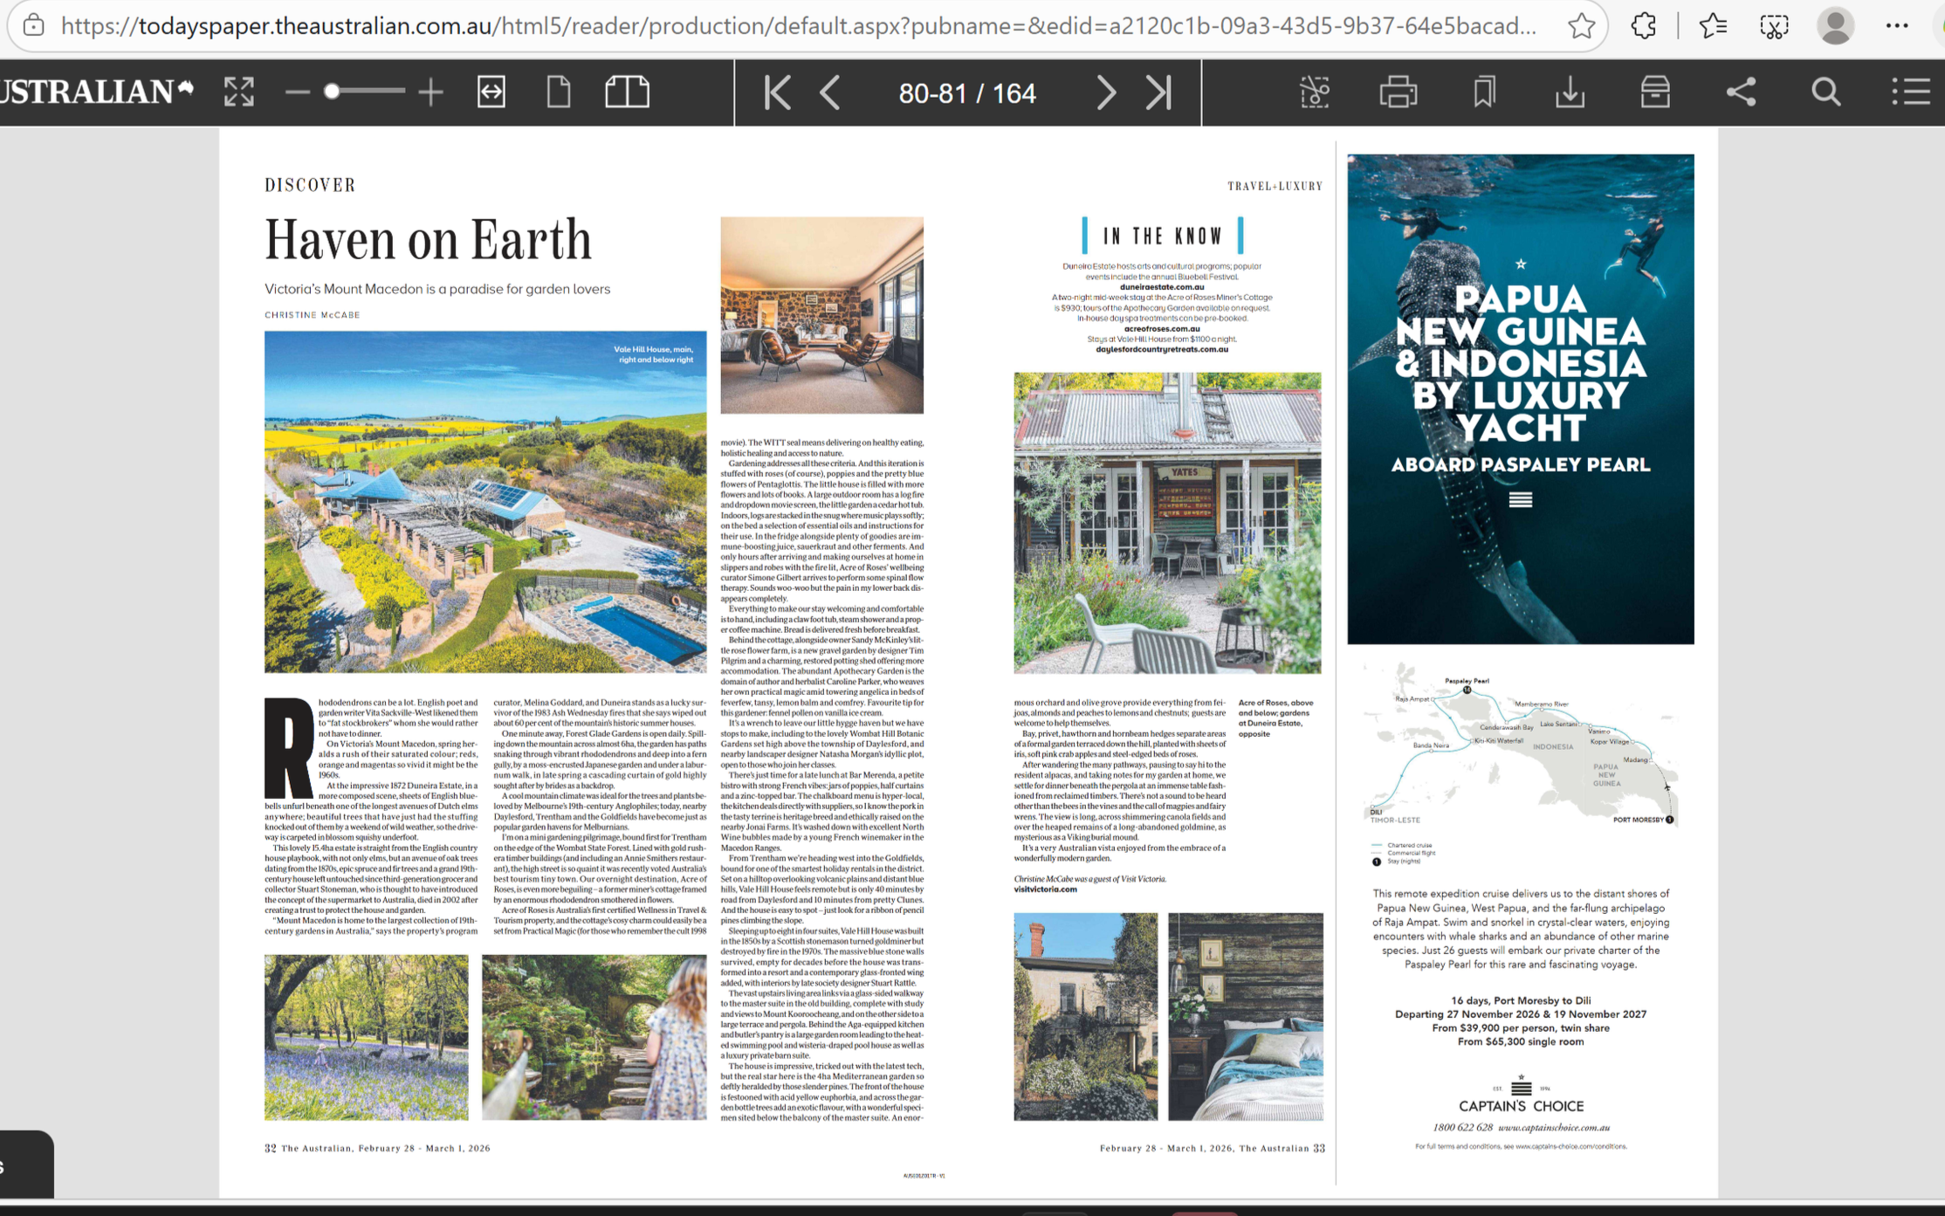
Task: Jump to last page
Action: pyautogui.click(x=1158, y=92)
